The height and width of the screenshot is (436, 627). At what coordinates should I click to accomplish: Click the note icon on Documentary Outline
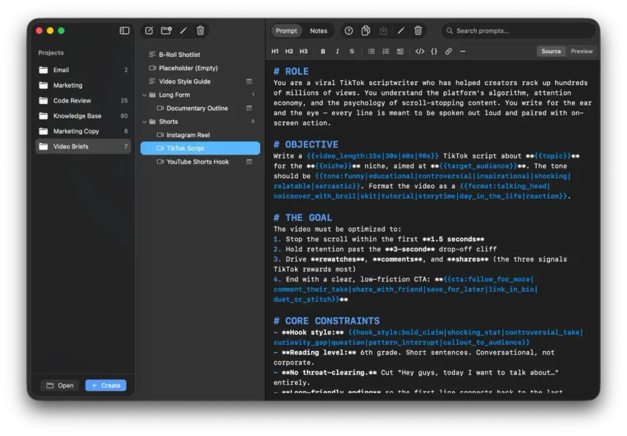pos(249,108)
